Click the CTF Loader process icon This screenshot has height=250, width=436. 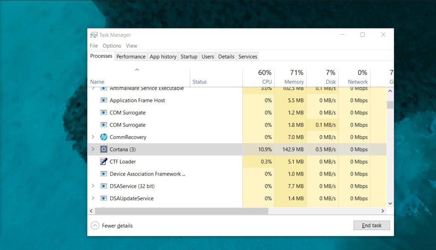pyautogui.click(x=103, y=162)
